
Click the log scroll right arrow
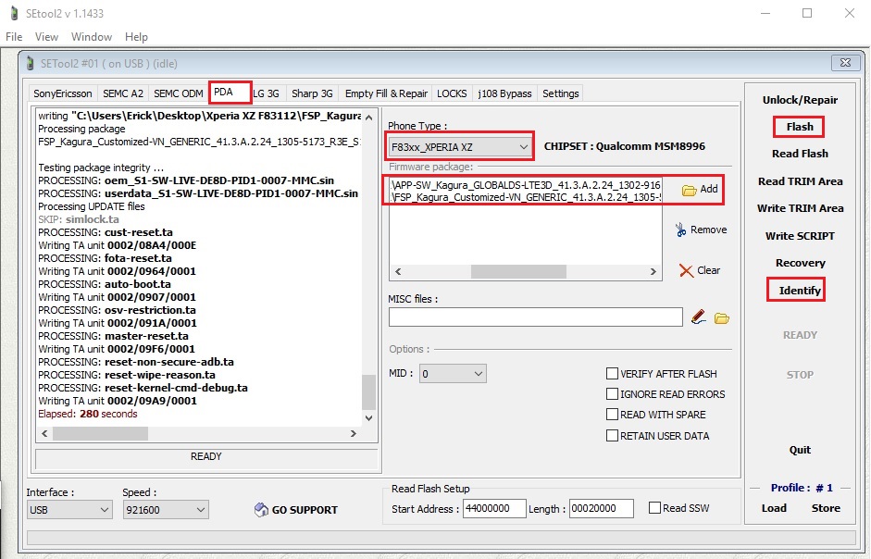click(x=354, y=433)
